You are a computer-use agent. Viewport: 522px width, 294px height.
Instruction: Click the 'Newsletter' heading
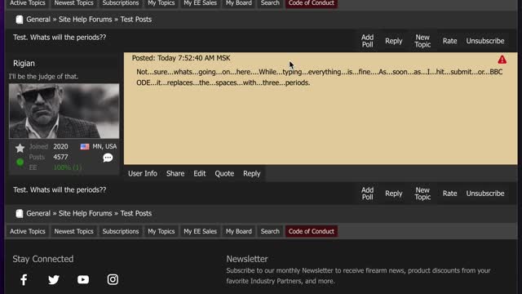click(247, 259)
